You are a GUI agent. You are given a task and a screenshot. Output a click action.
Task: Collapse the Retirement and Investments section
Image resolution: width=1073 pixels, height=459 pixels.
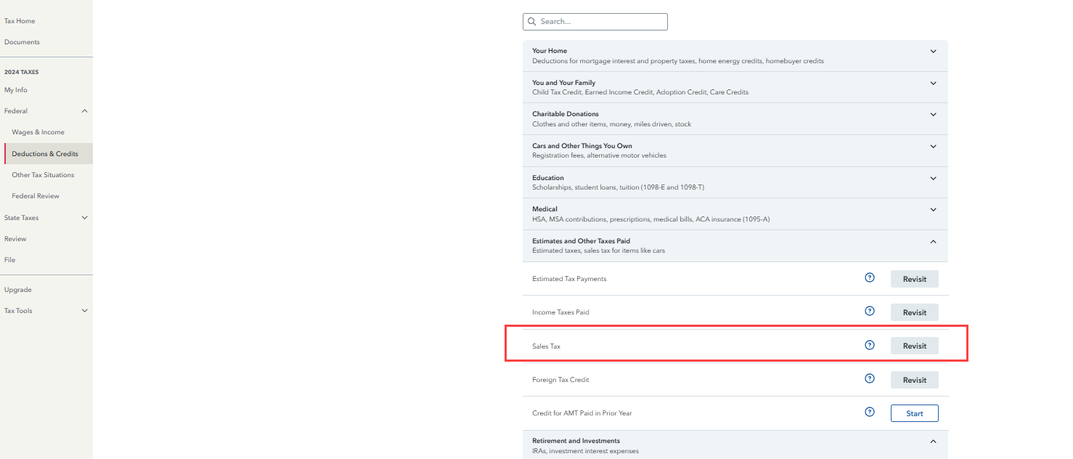pos(933,442)
